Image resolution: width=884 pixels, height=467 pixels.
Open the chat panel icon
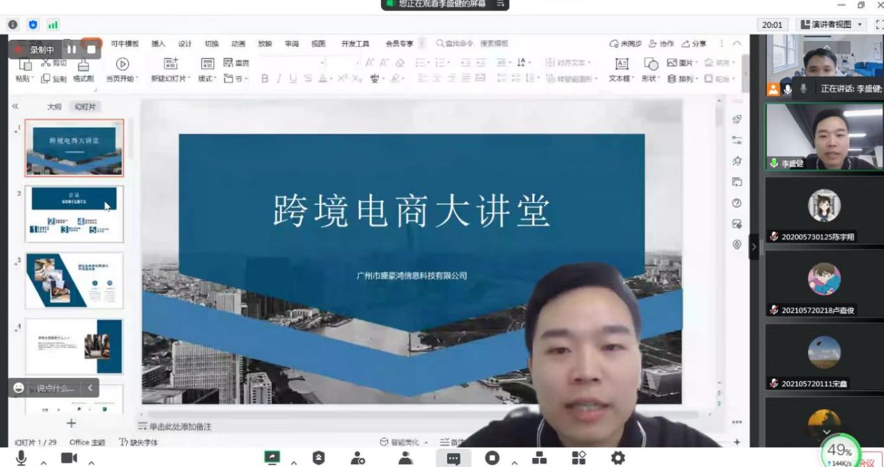(x=453, y=459)
